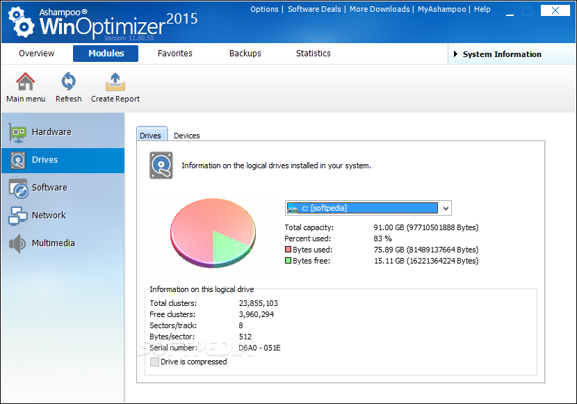Close the WinOptimizer window
The image size is (577, 404).
point(555,10)
